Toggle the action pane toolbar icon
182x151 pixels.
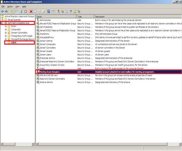pyautogui.click(x=53, y=11)
